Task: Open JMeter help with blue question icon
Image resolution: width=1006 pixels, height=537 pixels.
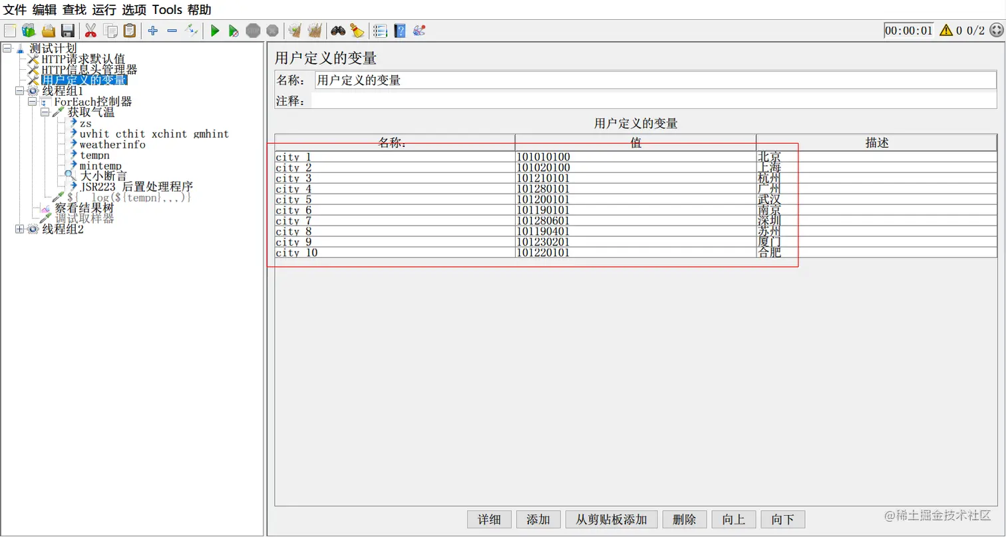Action: click(400, 30)
